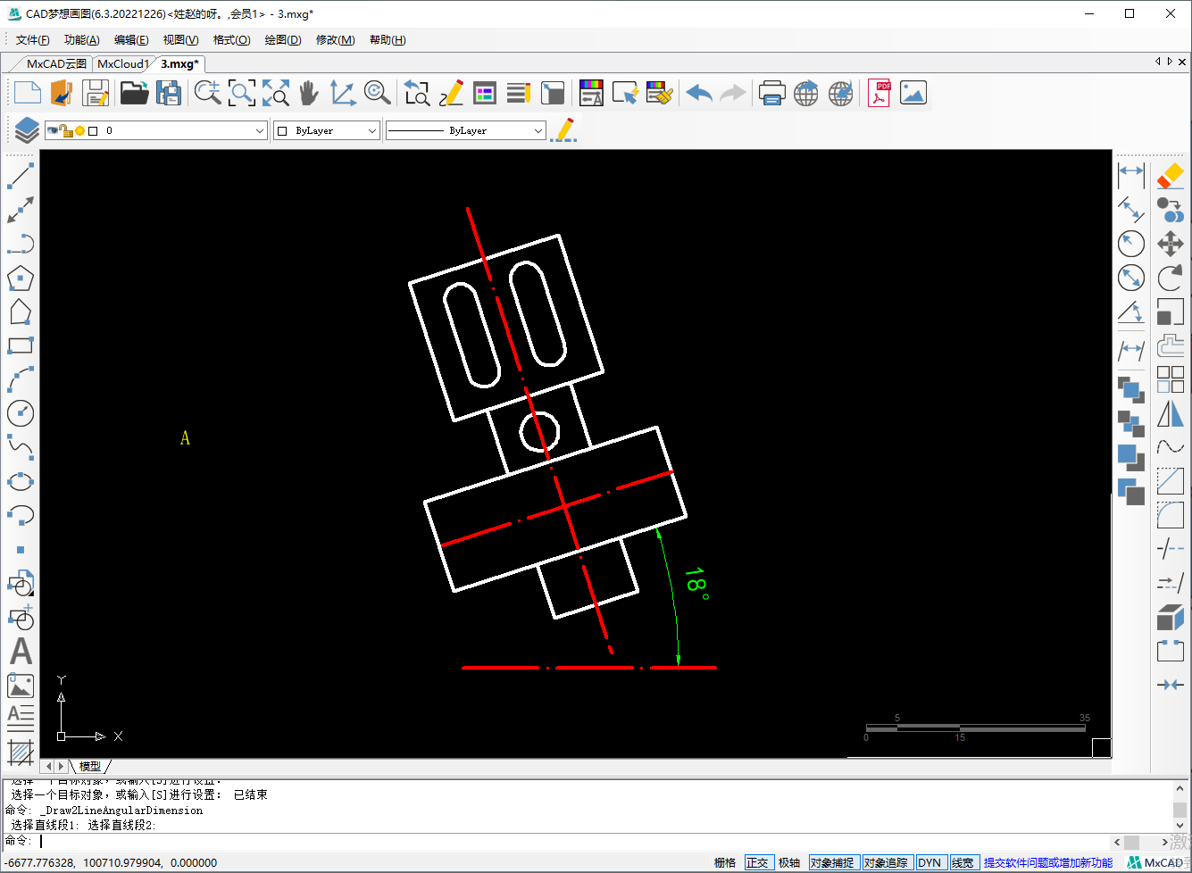Click the Save As double-floppy icon
Screen dimensions: 1192x873
(168, 93)
